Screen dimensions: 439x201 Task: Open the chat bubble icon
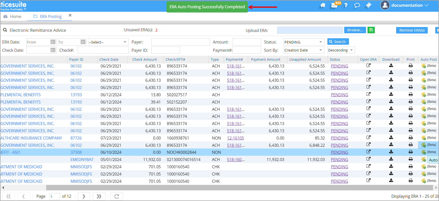point(357,5)
